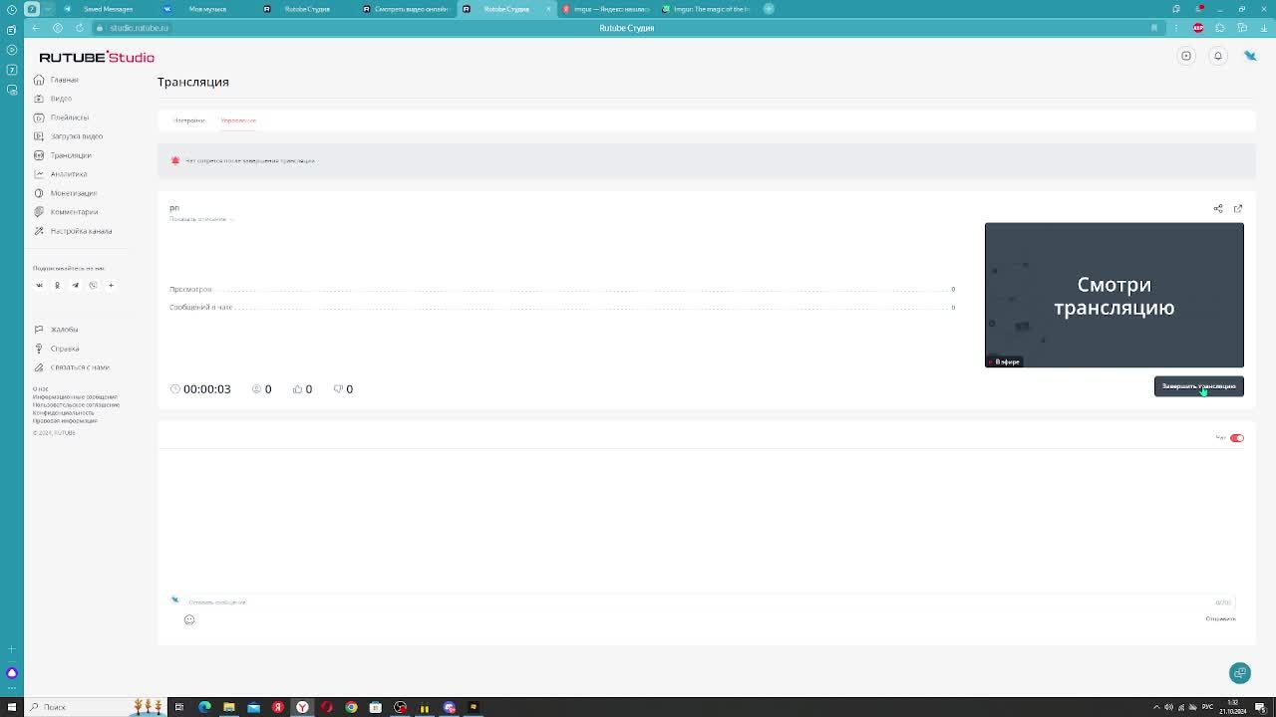Click the add video icon in the header
The image size is (1276, 717).
[1186, 56]
